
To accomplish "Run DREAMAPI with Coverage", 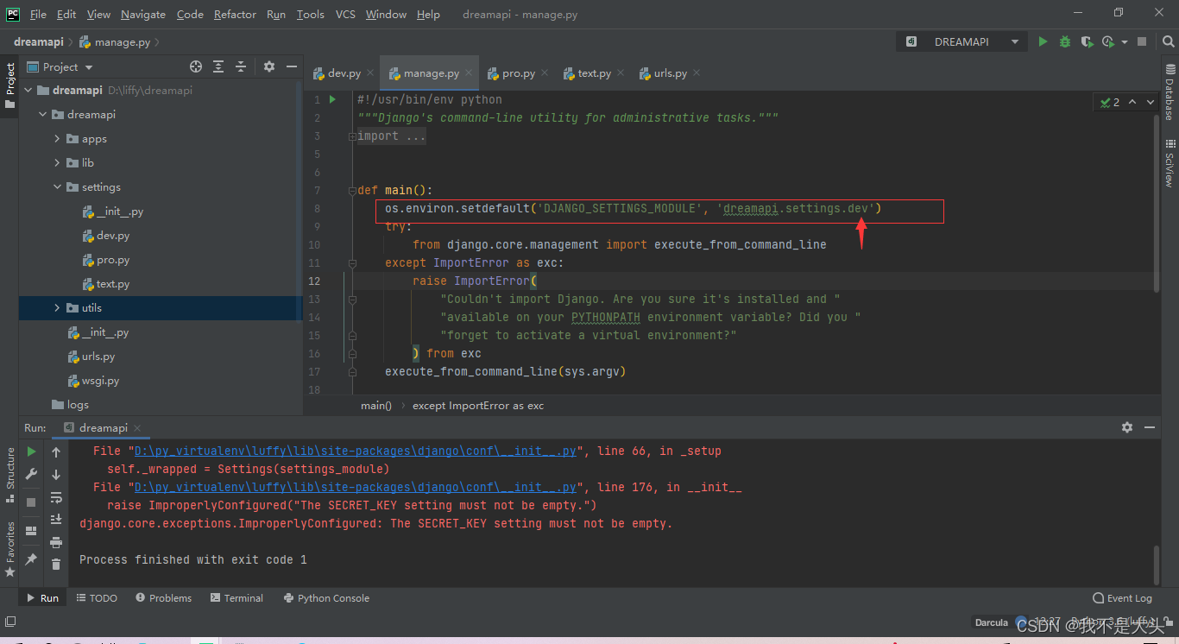I will coord(1087,41).
